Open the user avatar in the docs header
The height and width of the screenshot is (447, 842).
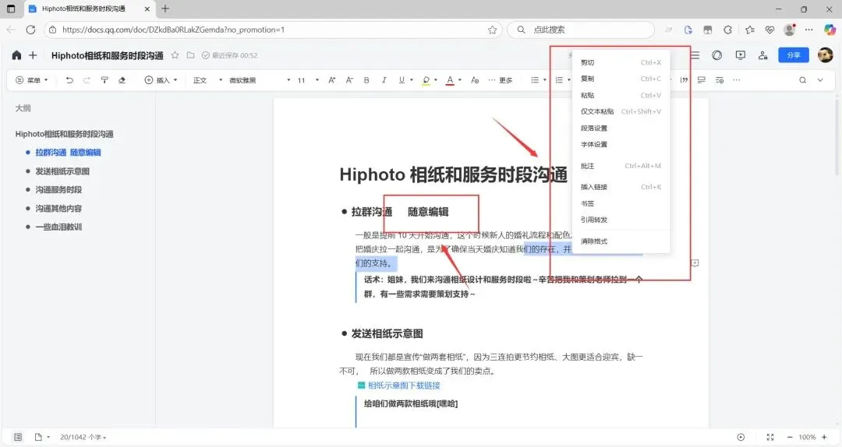(826, 55)
